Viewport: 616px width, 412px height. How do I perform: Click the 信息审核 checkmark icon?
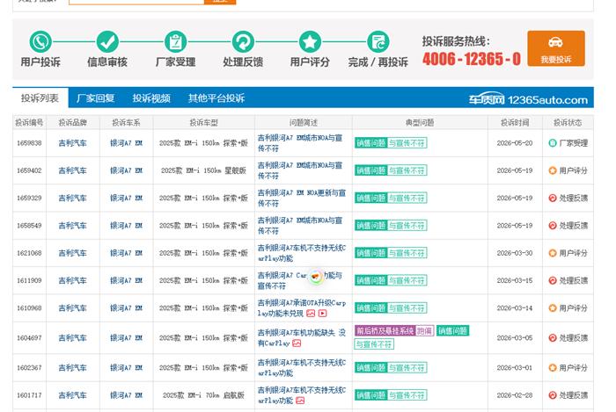coord(107,42)
